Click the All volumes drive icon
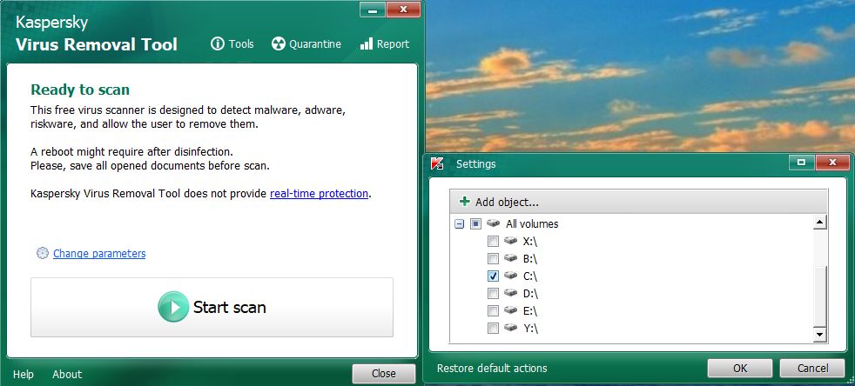The image size is (855, 386). (493, 223)
